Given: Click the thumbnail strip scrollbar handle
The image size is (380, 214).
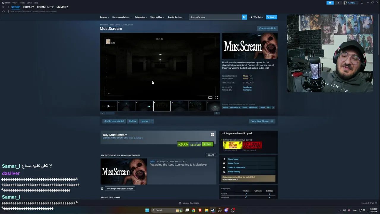Looking at the screenshot, I should pos(110,113).
